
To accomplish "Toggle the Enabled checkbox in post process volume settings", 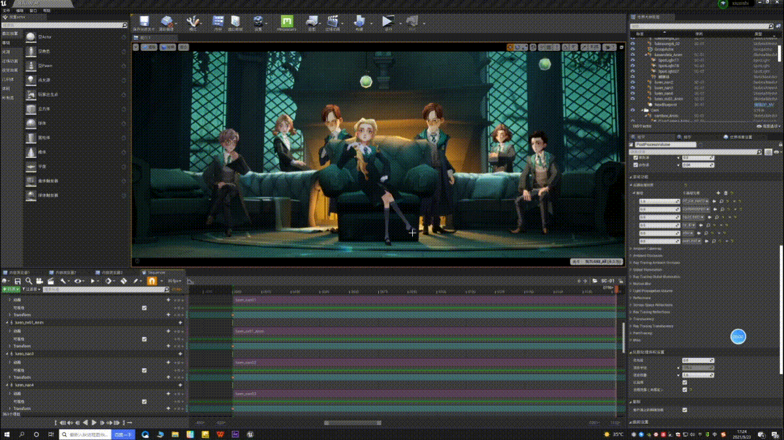I will point(685,383).
